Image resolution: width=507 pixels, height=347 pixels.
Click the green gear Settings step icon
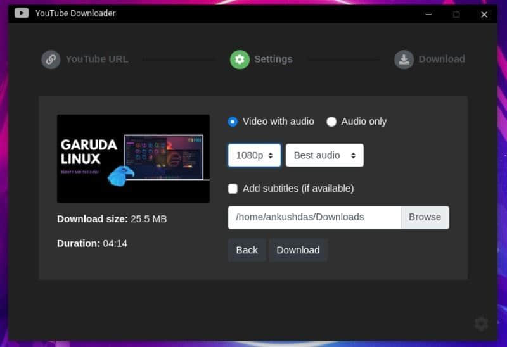coord(240,60)
